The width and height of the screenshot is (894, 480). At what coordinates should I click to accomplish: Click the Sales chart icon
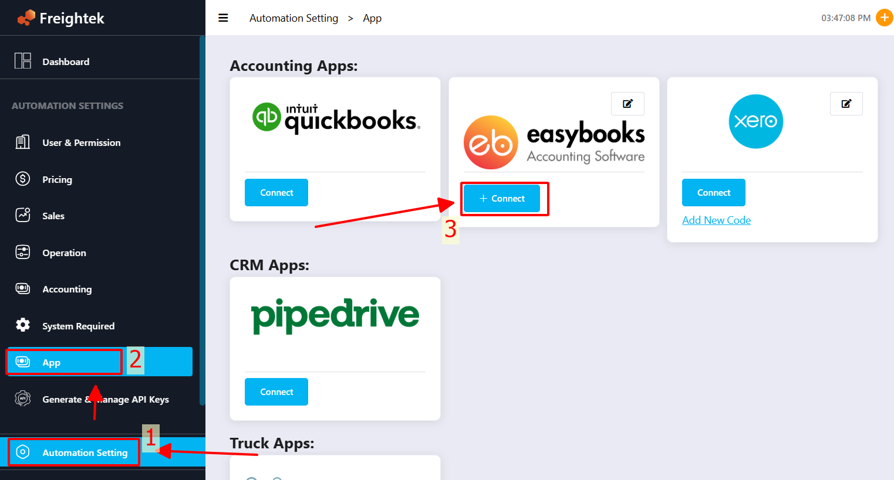click(x=23, y=215)
